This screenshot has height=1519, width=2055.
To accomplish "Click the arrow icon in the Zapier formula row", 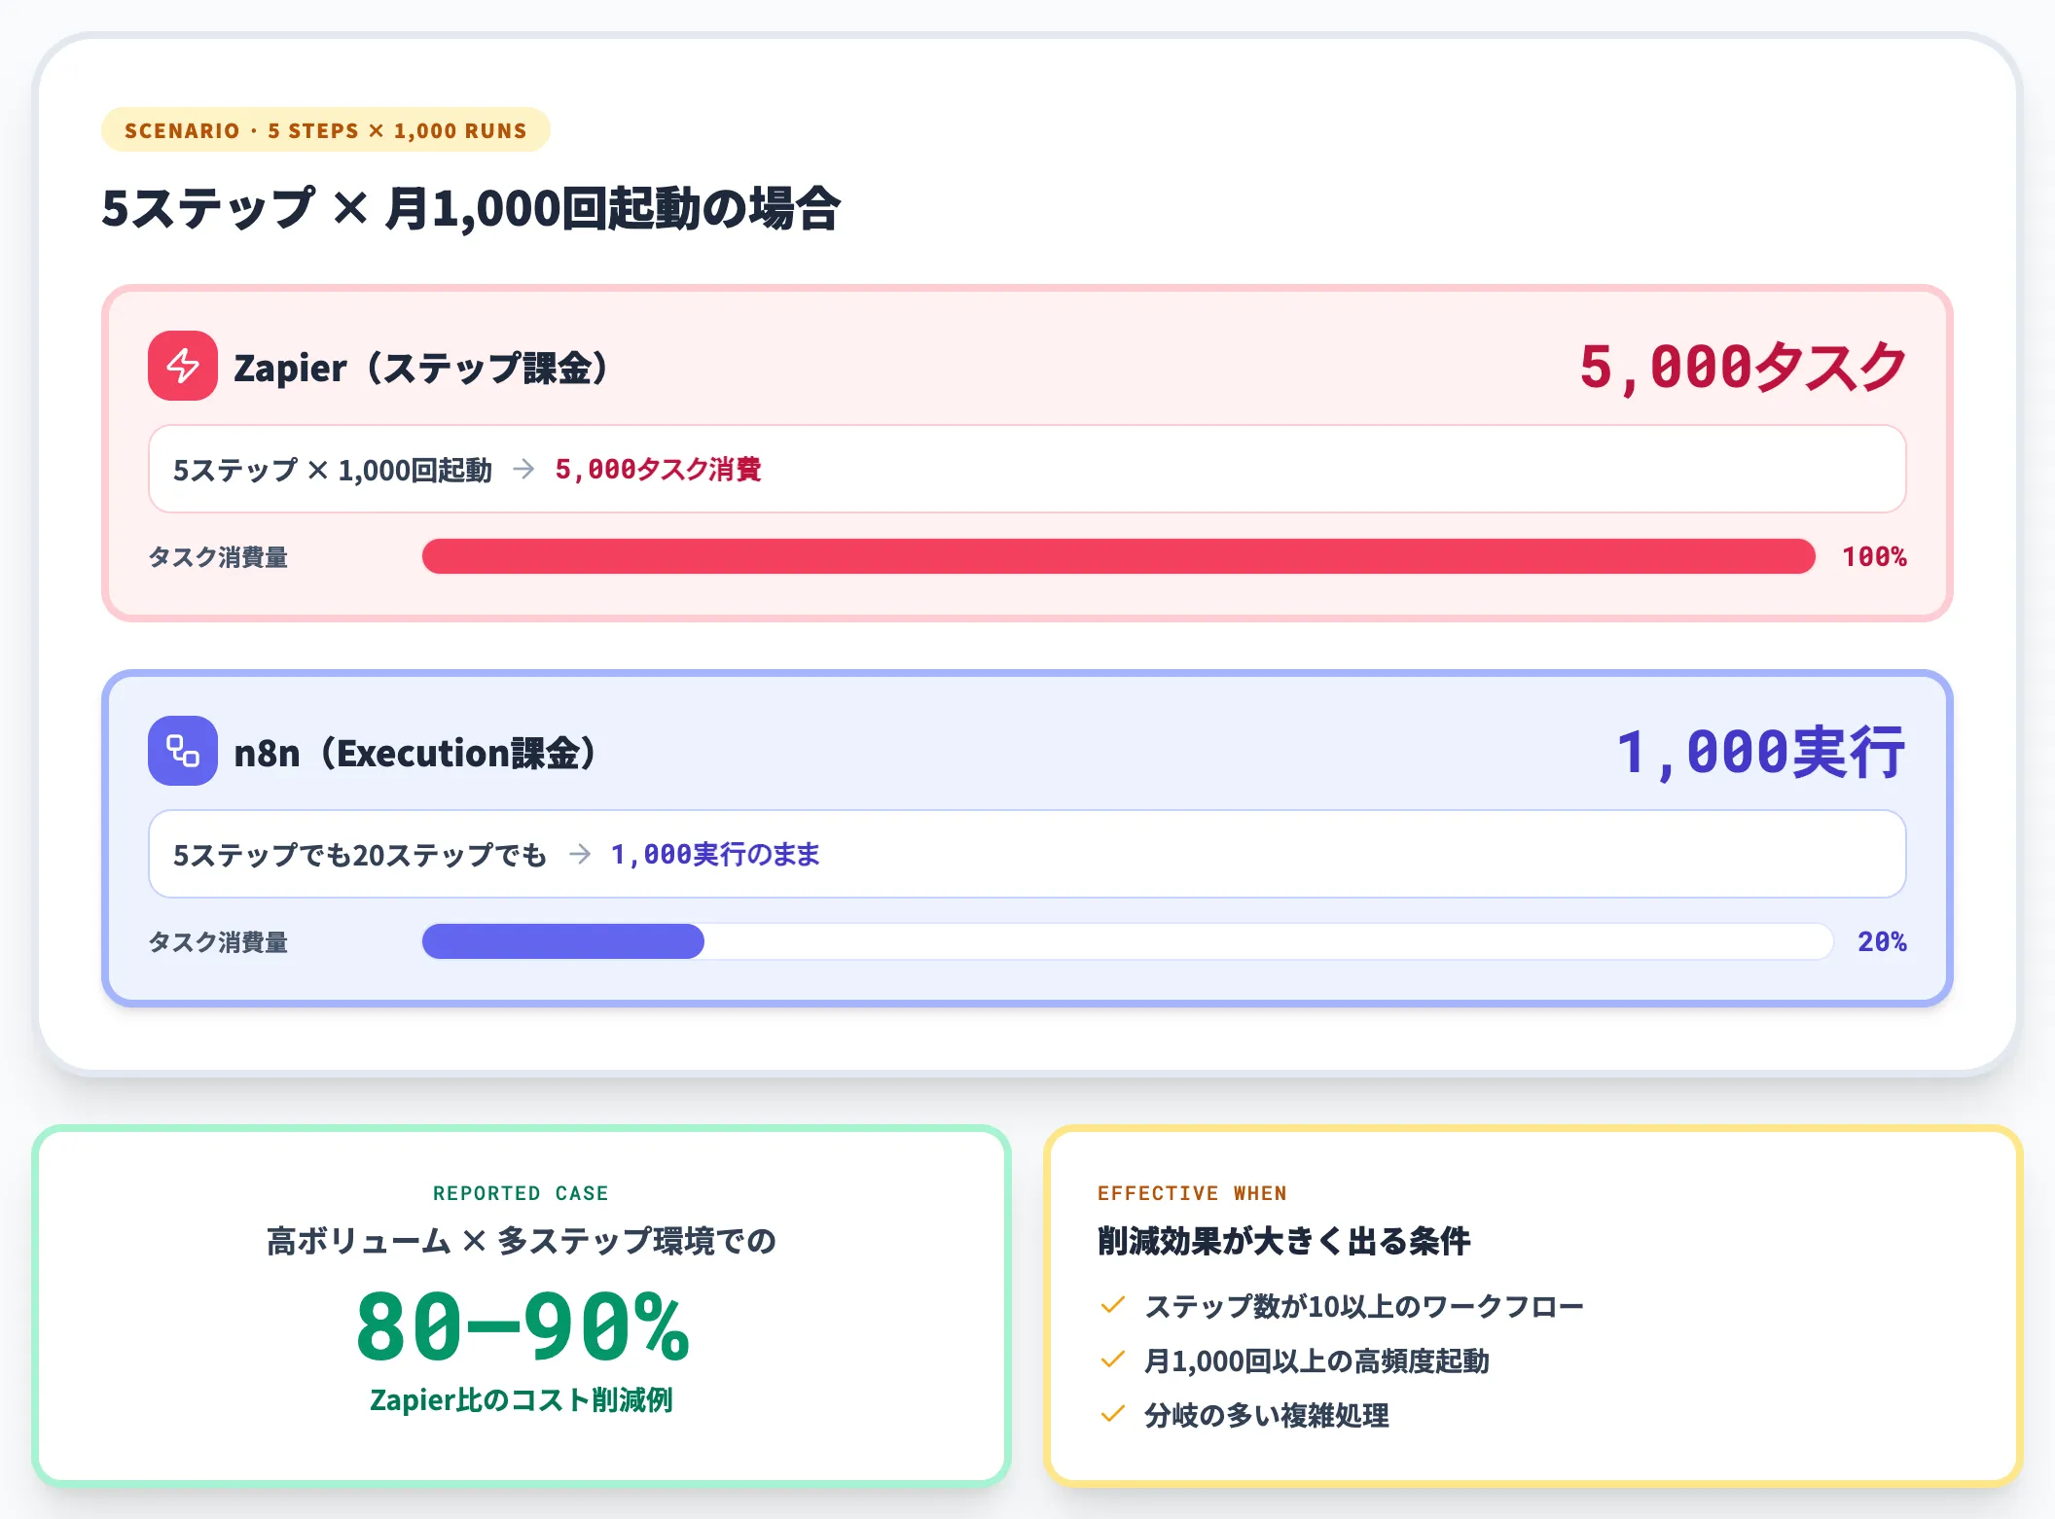I will tap(523, 469).
